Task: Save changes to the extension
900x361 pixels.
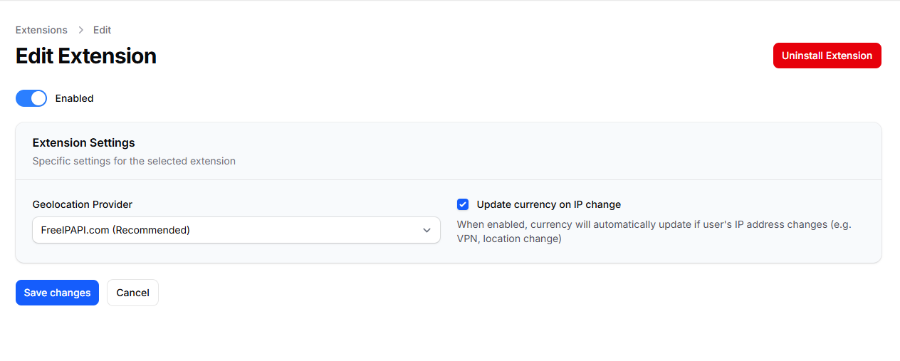Action: [57, 293]
